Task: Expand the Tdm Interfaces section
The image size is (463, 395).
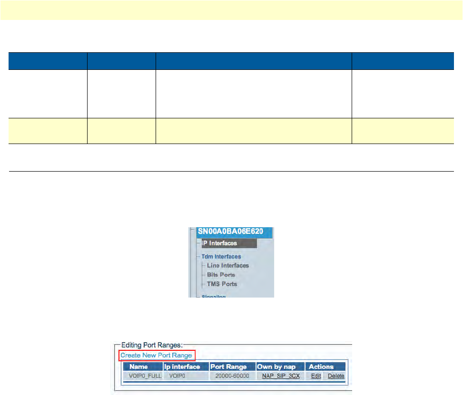Action: [x=221, y=257]
